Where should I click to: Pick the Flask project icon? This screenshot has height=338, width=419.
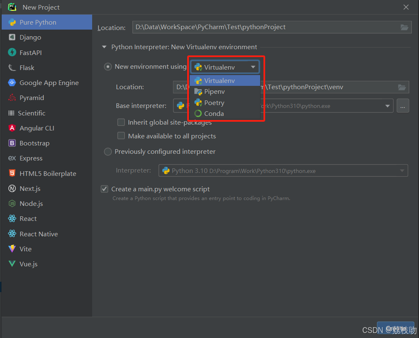12,68
